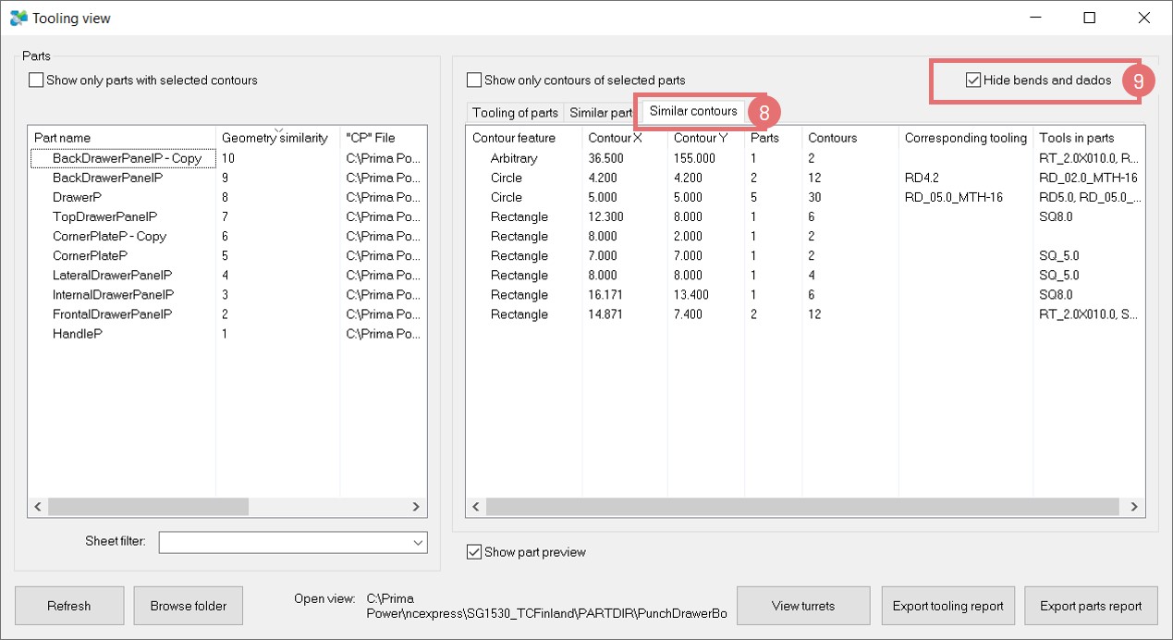Sort by Contour feature column header
This screenshot has width=1173, height=640.
click(x=514, y=138)
